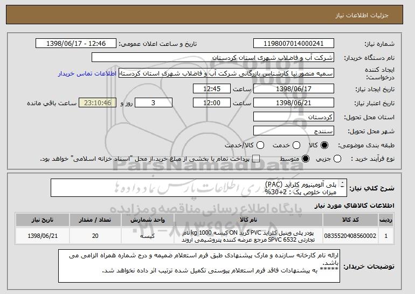
Task: Click the اطلاعات کالاهای مورد نیاز section heading
Action: pos(355,206)
